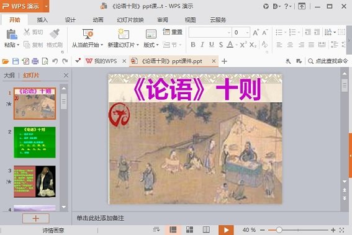Open the 动画 ribbon tab
Image resolution: width=352 pixels, height=235 pixels.
pyautogui.click(x=98, y=20)
